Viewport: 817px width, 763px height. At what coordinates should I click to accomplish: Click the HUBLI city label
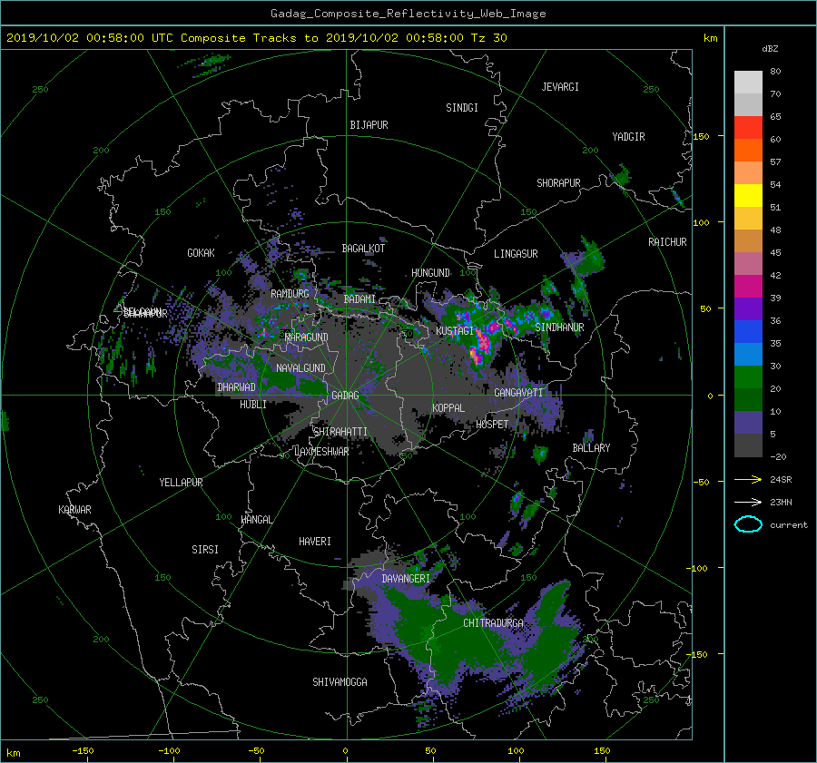tap(253, 405)
